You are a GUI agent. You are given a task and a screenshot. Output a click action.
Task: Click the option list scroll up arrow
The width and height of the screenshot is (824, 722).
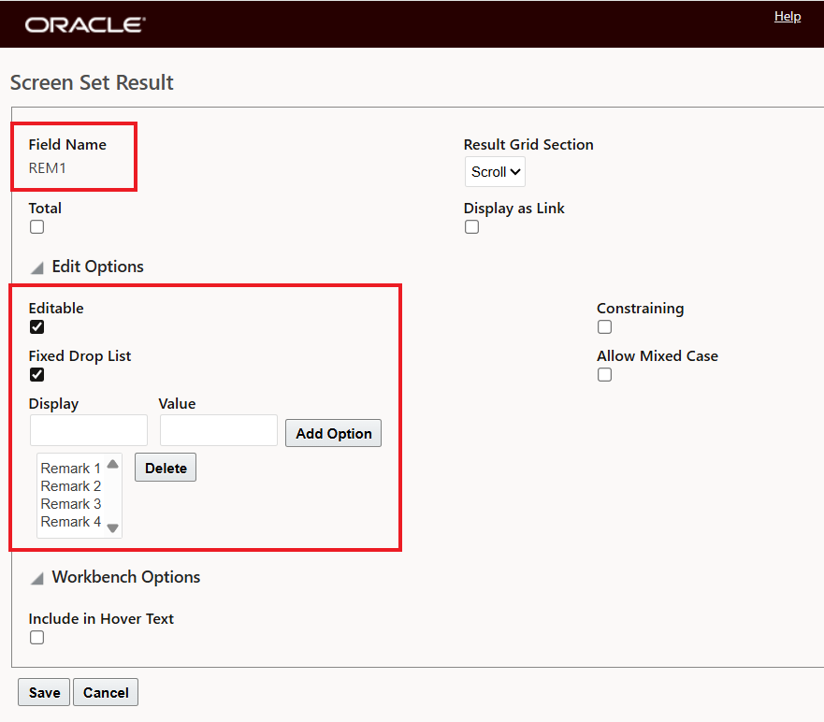tap(112, 464)
